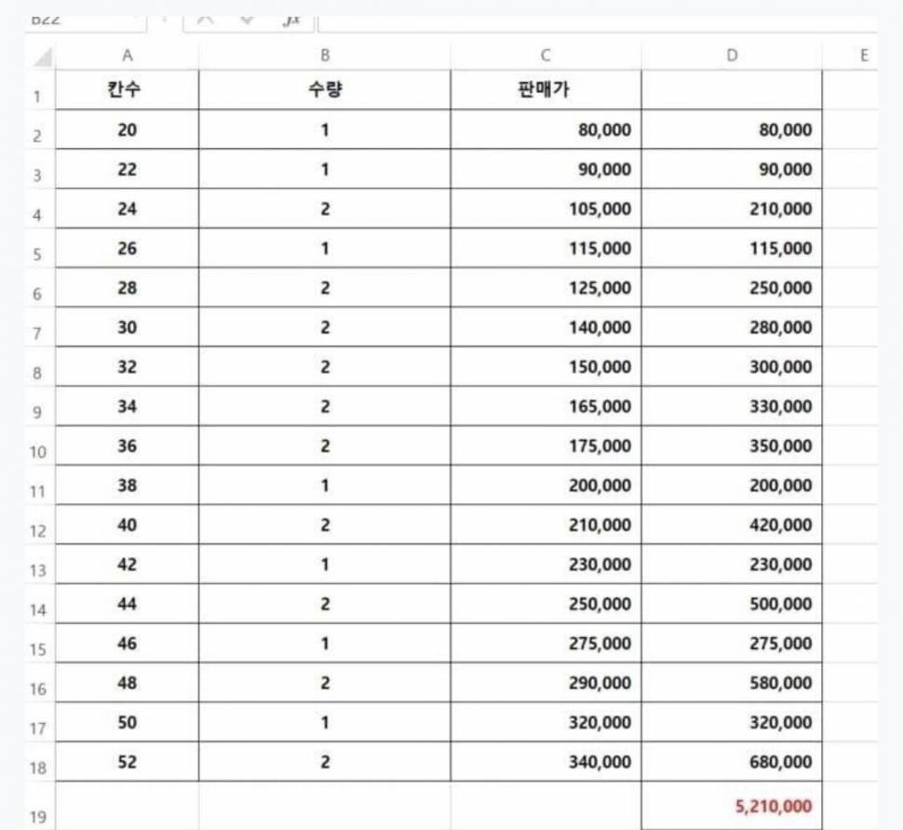The image size is (903, 830).
Task: Click cell A14 containing 44
Action: click(x=128, y=604)
